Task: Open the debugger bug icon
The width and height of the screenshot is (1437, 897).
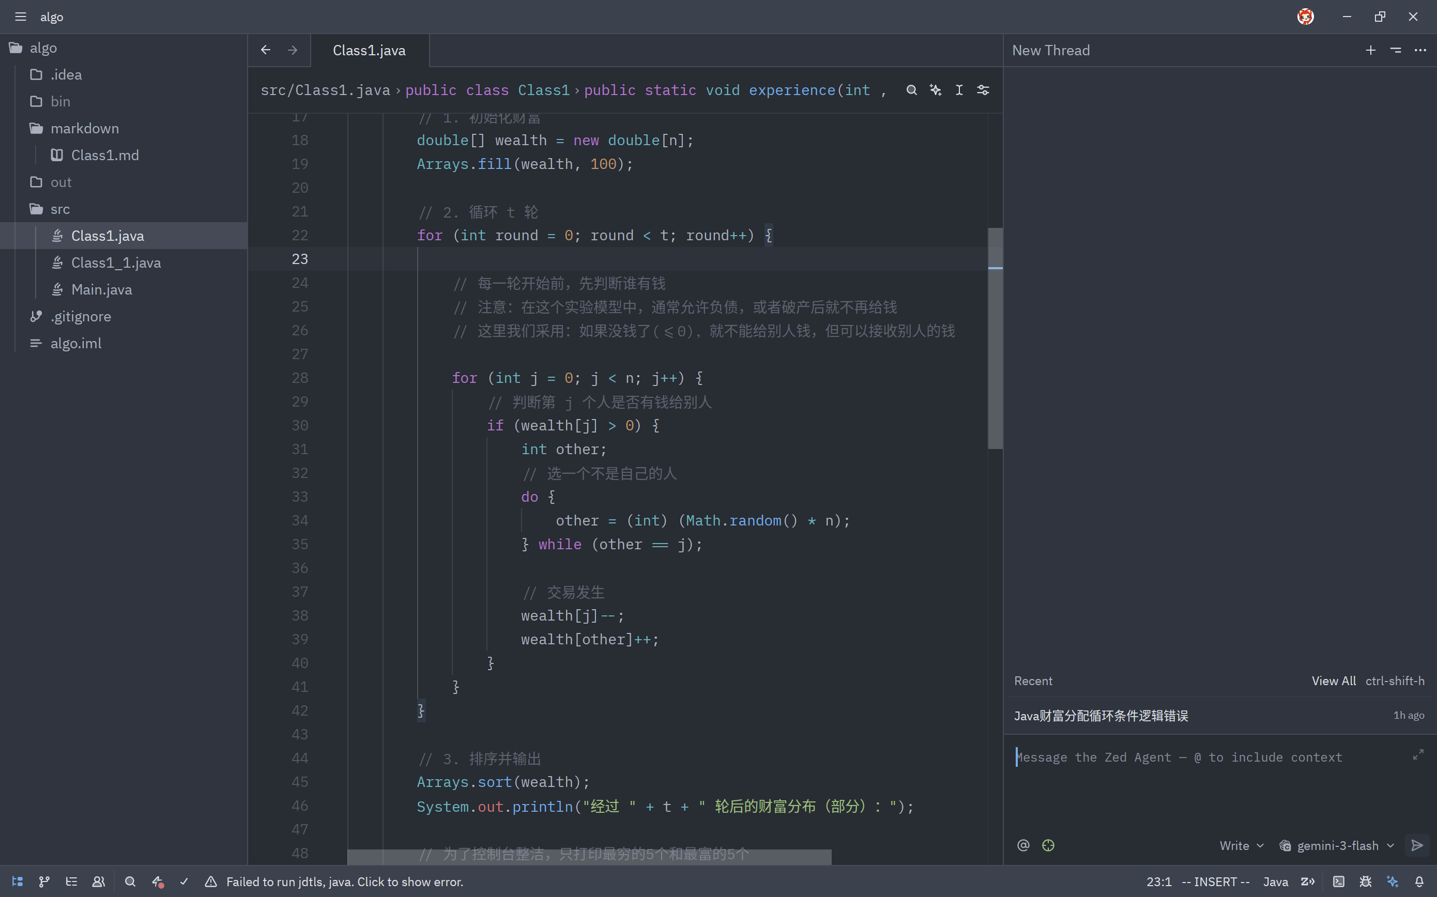Action: pyautogui.click(x=1365, y=881)
